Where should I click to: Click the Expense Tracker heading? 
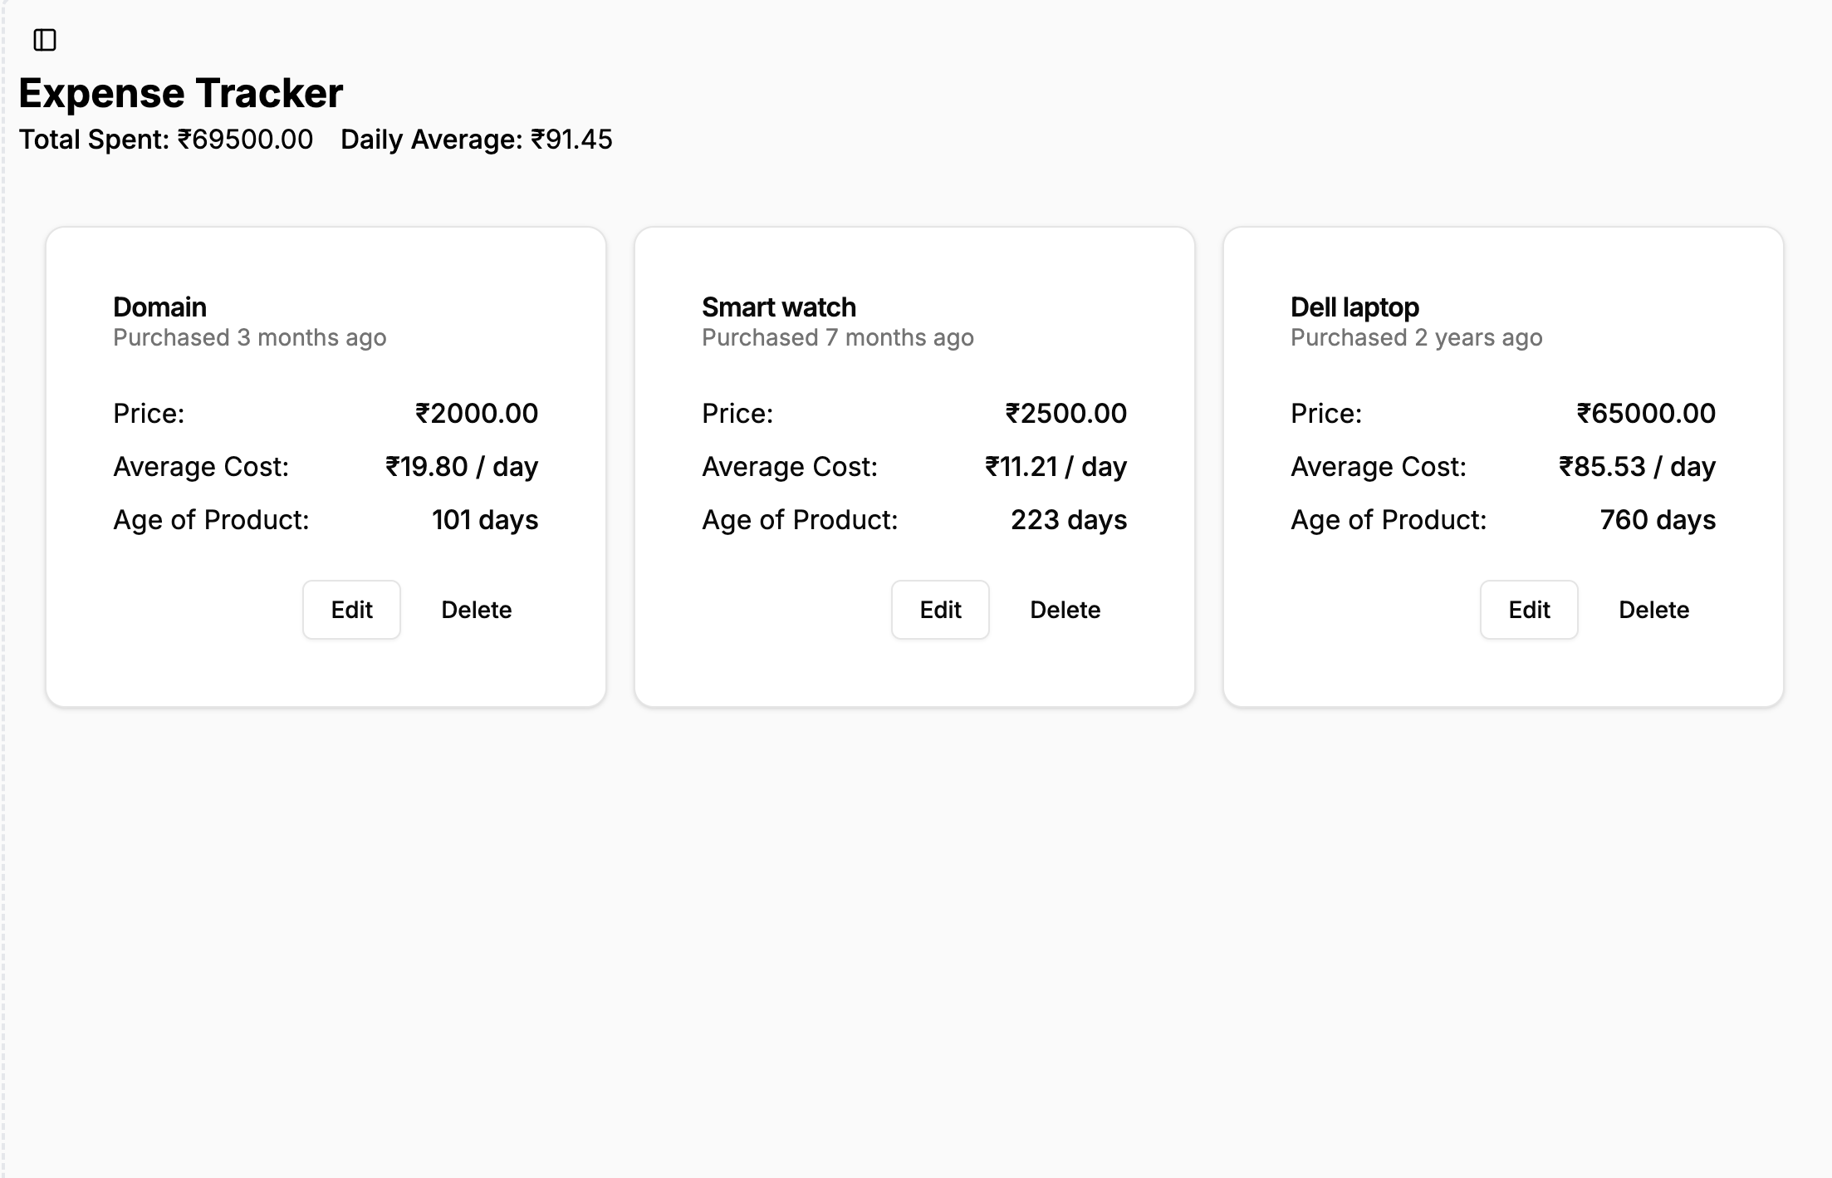(181, 93)
